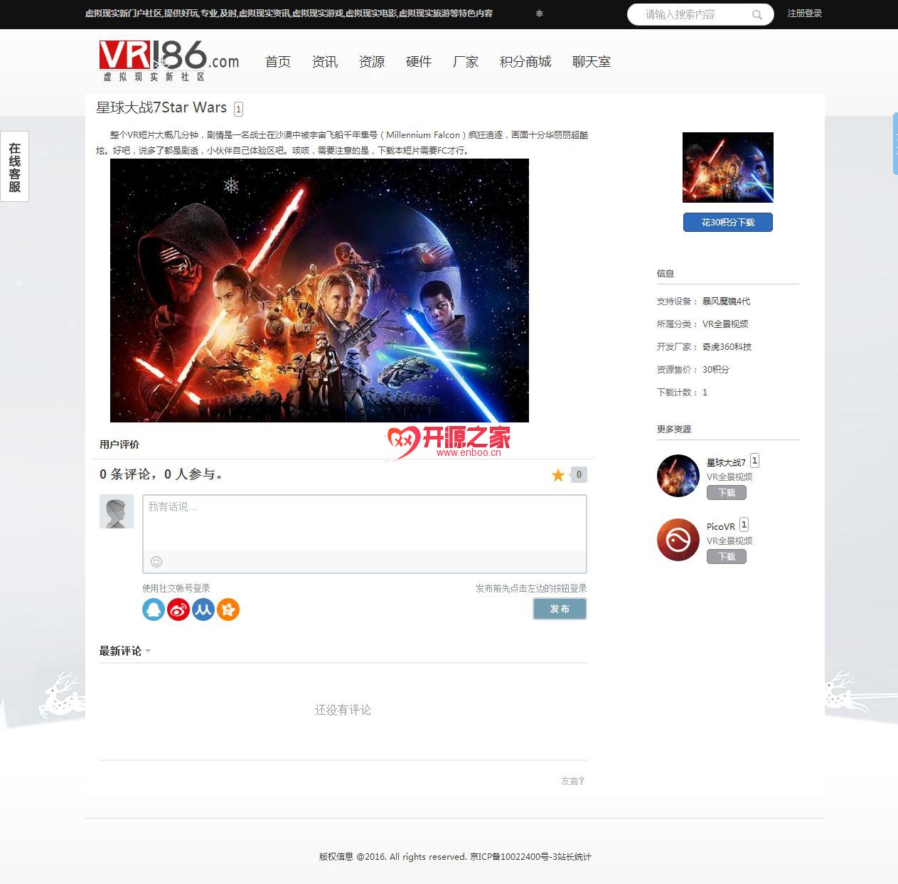Visit the 积分商城 navigation tab

[525, 62]
